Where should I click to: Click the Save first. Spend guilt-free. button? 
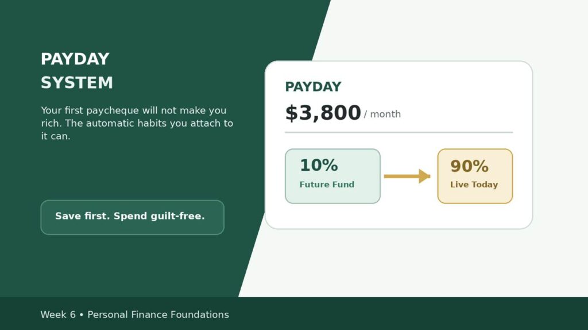[x=133, y=217]
